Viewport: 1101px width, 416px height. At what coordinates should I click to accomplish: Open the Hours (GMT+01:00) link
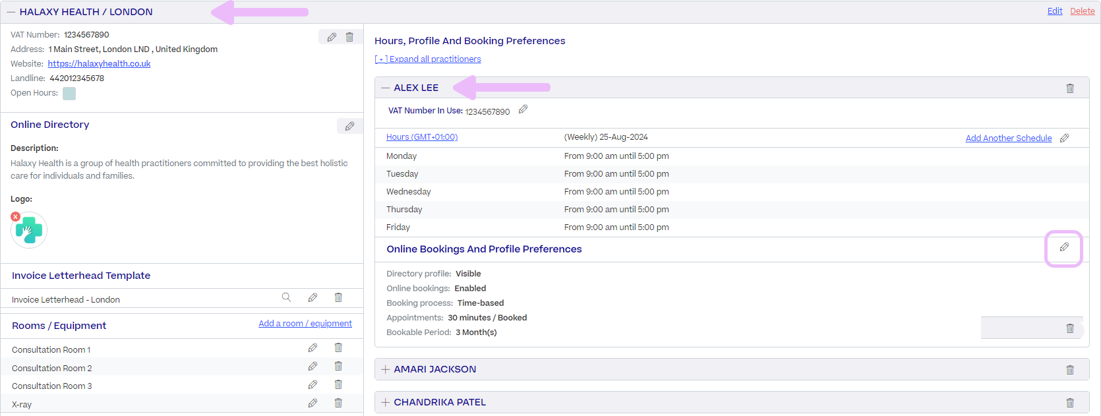[x=422, y=137]
